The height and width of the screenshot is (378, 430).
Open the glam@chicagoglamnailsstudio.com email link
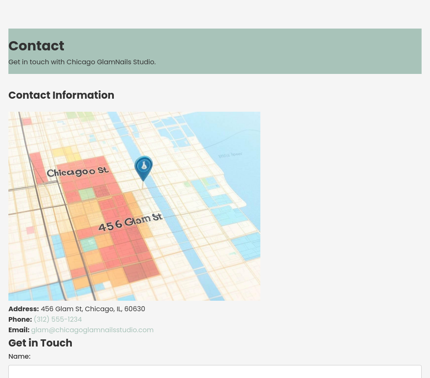[92, 330]
